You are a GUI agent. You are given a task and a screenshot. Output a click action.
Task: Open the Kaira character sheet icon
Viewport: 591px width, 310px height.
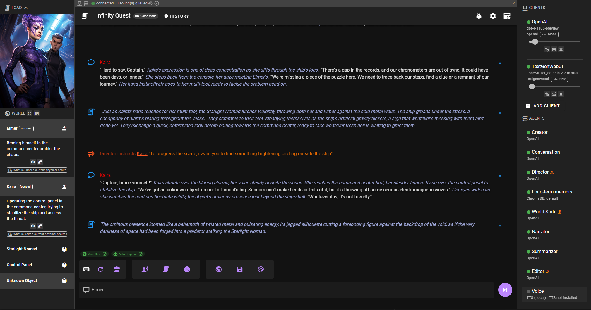click(40, 226)
